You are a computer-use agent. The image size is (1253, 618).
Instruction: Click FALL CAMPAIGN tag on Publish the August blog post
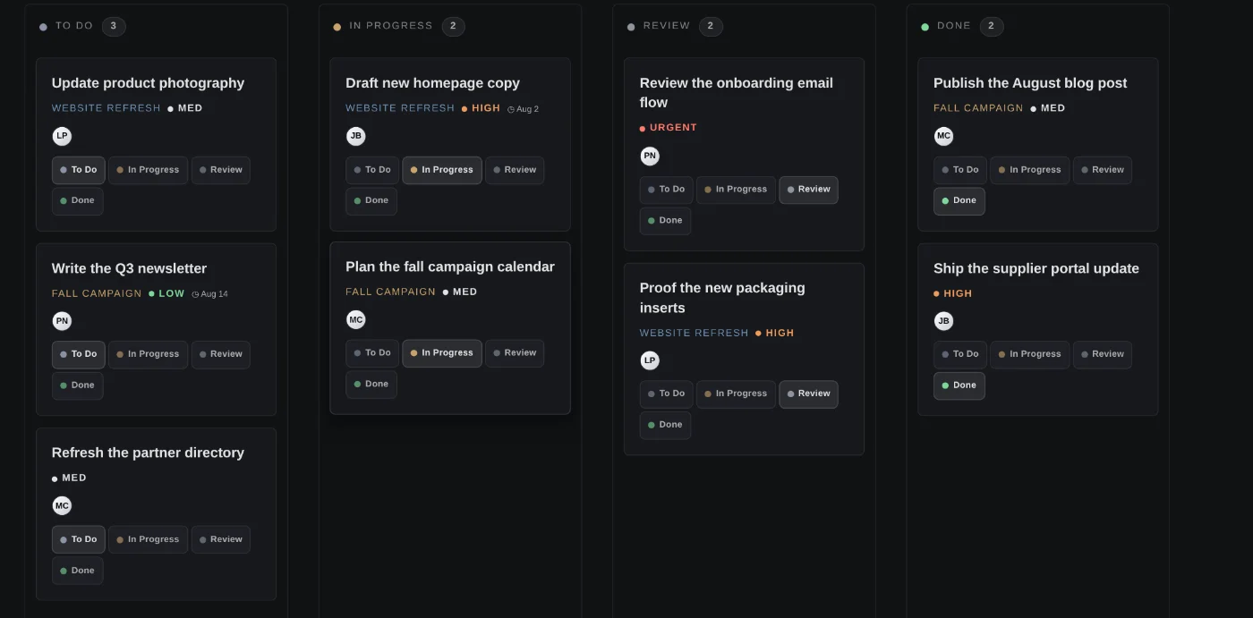click(978, 108)
